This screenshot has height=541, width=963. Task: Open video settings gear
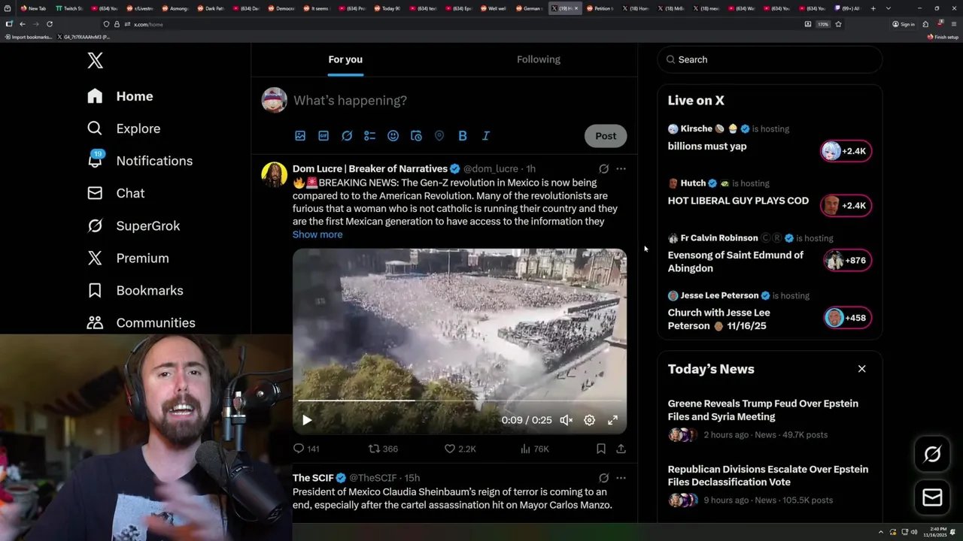coord(590,420)
